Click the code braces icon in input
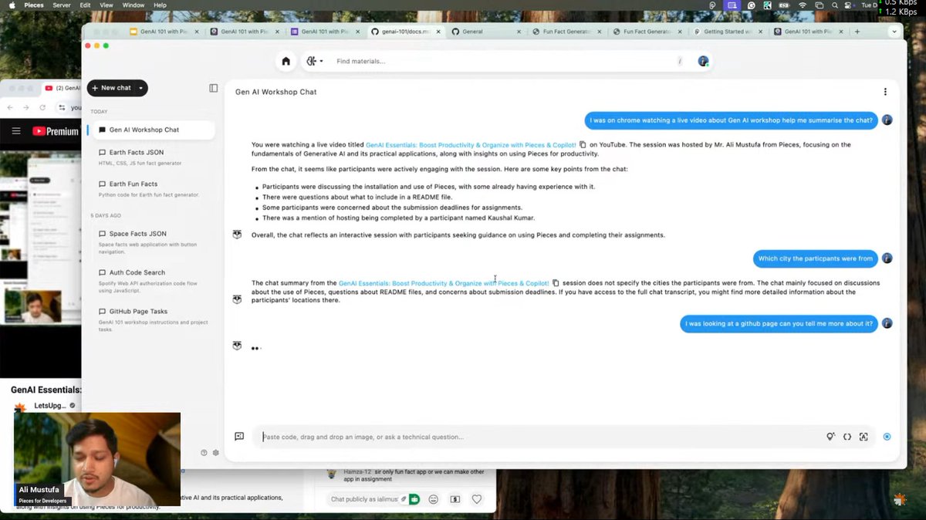The image size is (926, 520). 847,437
